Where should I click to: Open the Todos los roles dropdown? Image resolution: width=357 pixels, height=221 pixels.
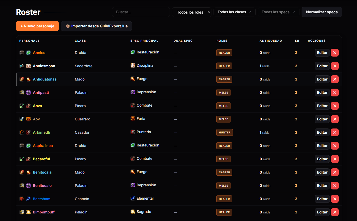(x=192, y=12)
